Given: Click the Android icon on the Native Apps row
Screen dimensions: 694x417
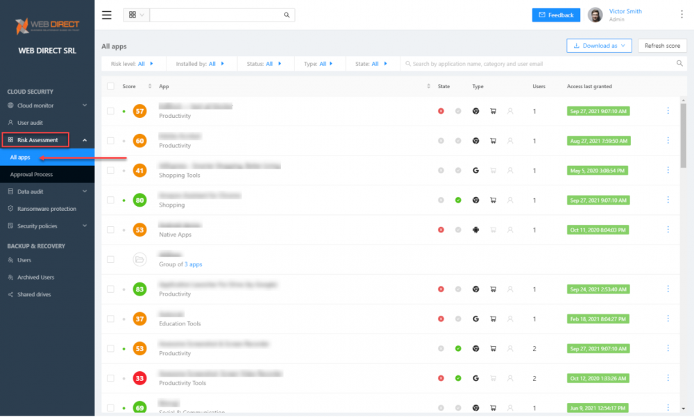Looking at the screenshot, I should [x=475, y=230].
